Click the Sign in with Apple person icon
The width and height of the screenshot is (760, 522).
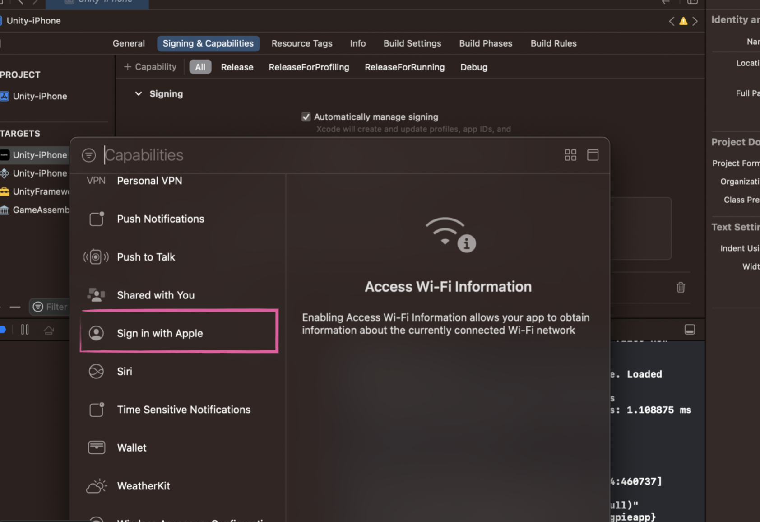(96, 333)
